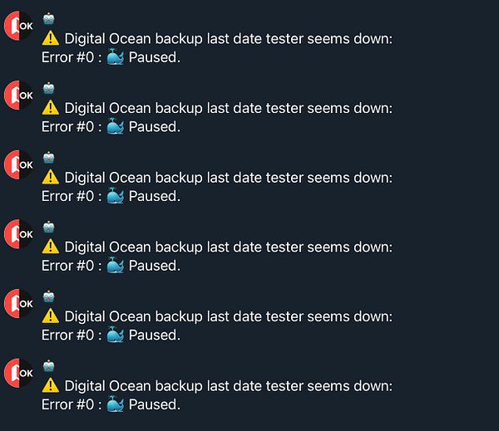
Task: Open the sender avatar of the last message
Action: [x=19, y=373]
